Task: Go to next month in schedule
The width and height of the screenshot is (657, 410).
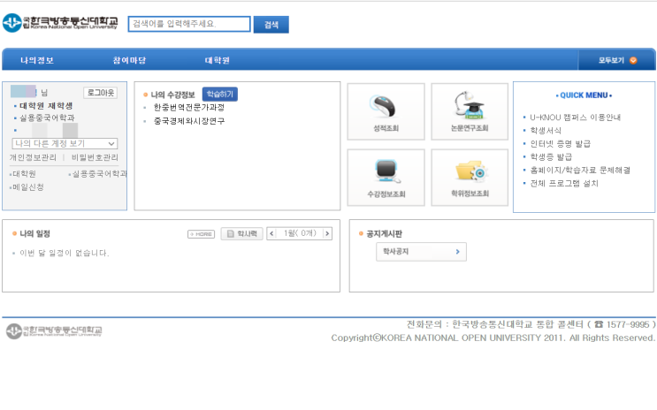Action: (x=327, y=233)
